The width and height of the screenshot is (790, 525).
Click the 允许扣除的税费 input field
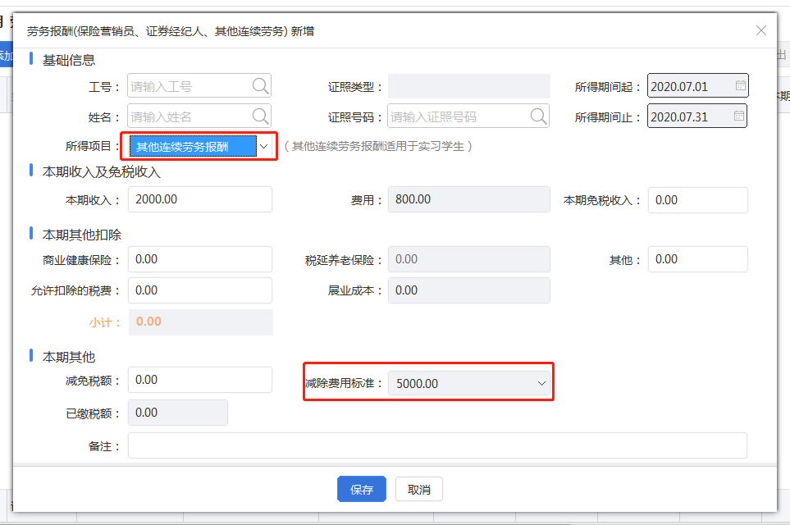200,290
